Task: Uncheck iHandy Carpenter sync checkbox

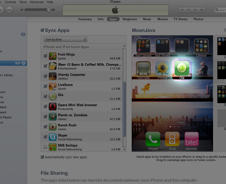Action: pos(45,76)
